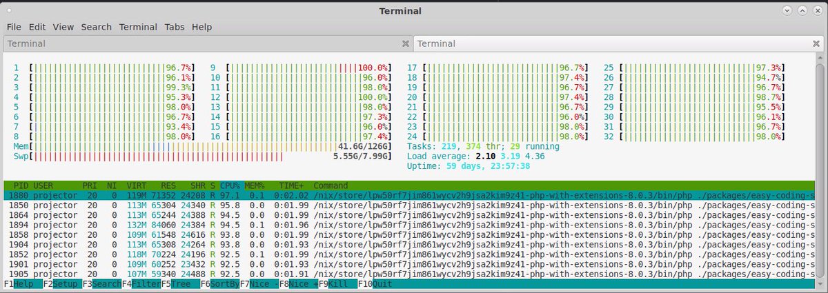This screenshot has height=293, width=828.
Task: Click F8 Nice + in htop footer
Action: tap(298, 284)
